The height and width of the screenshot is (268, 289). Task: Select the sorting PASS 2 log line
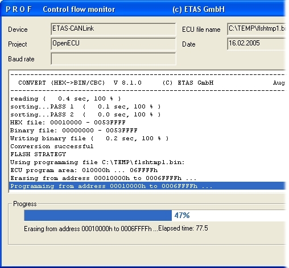(147, 115)
